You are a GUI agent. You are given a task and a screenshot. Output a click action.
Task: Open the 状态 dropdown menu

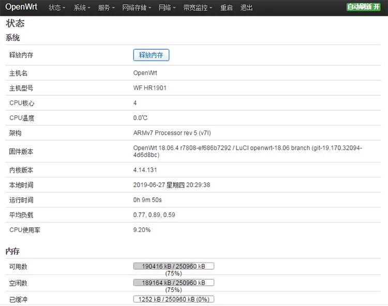57,8
